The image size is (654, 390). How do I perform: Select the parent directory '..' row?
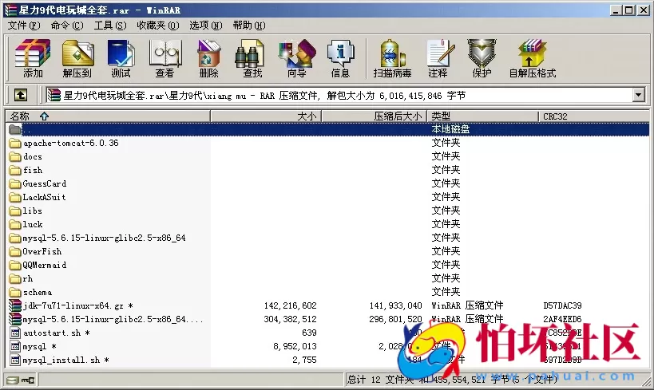(x=327, y=129)
